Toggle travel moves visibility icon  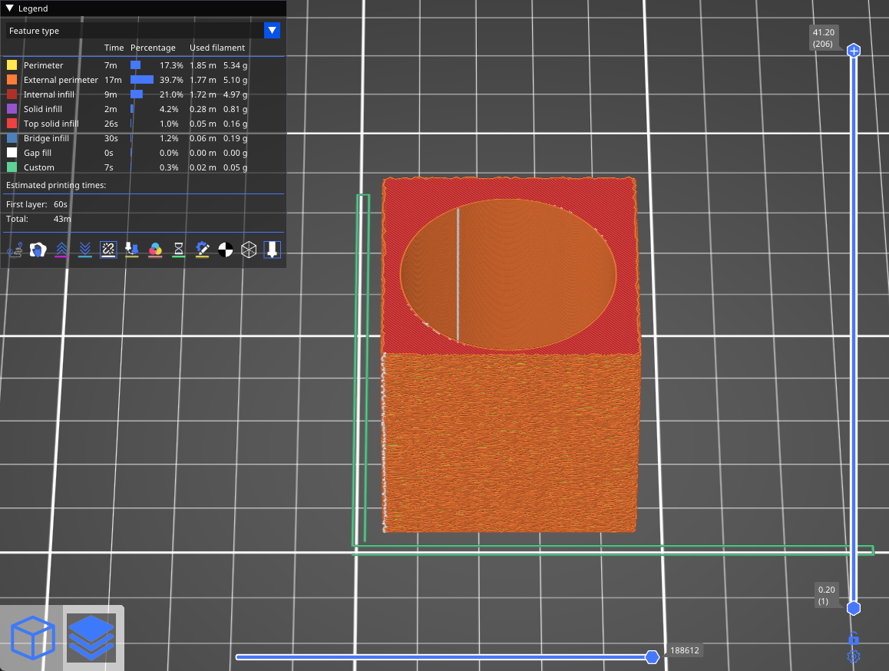coord(15,250)
